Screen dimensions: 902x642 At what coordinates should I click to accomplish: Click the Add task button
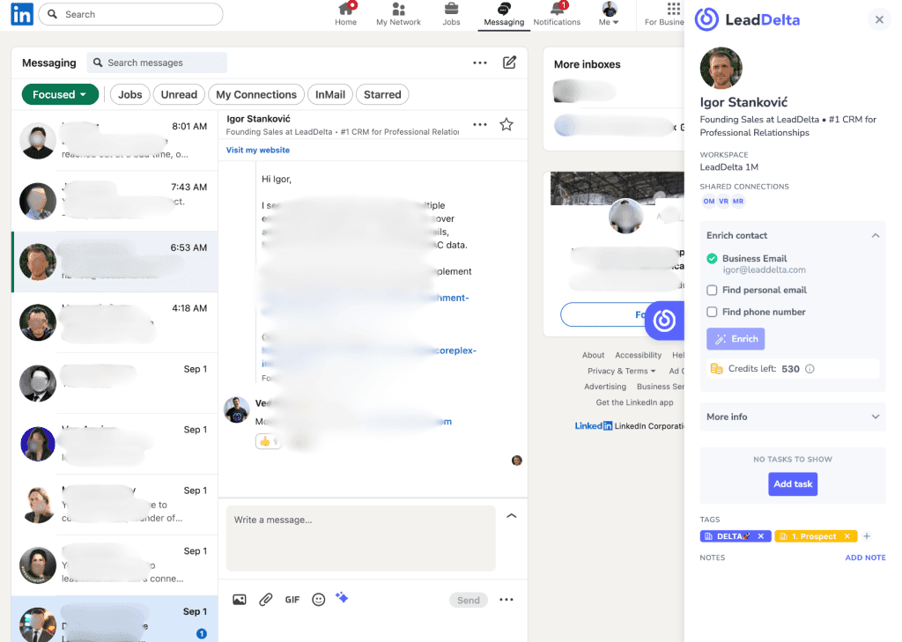click(793, 483)
